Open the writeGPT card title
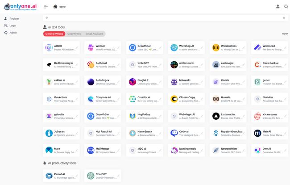 pos(143,63)
